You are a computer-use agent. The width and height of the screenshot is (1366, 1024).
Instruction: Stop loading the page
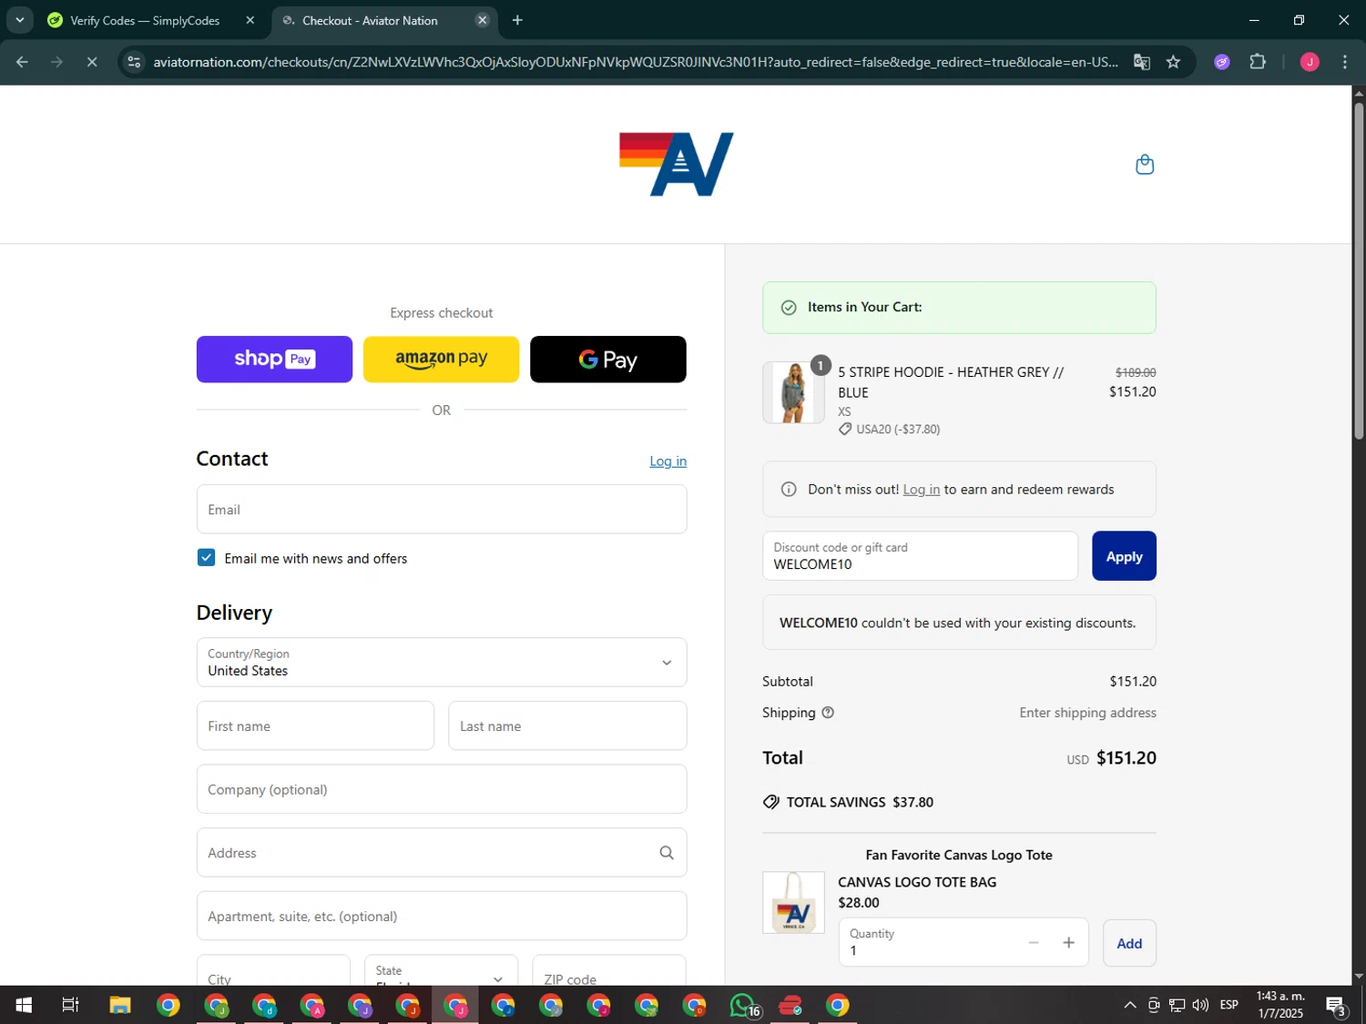pyautogui.click(x=92, y=62)
